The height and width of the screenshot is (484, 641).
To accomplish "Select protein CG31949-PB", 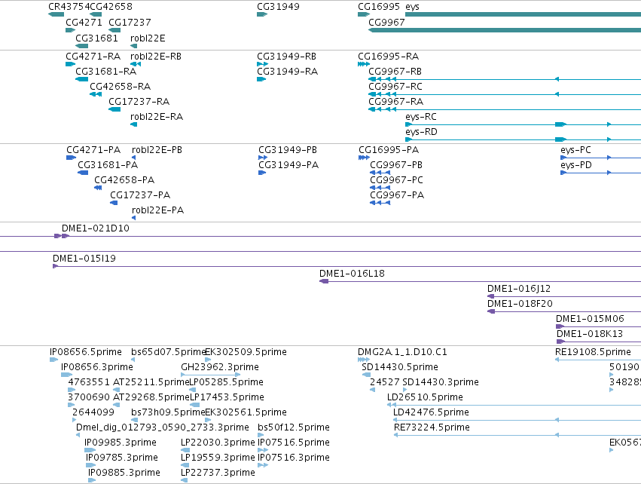I will tap(288, 150).
